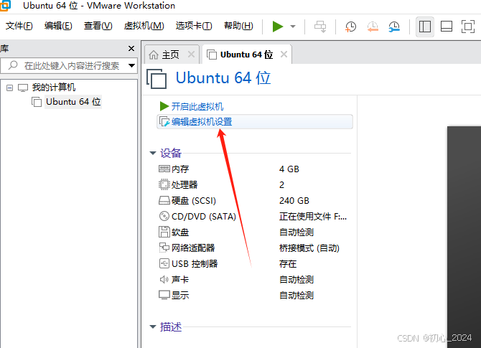481x348 pixels.
Task: Click the CD/DVD (SATA) disc icon
Action: [164, 216]
